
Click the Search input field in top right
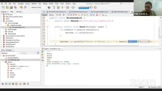(128, 4)
